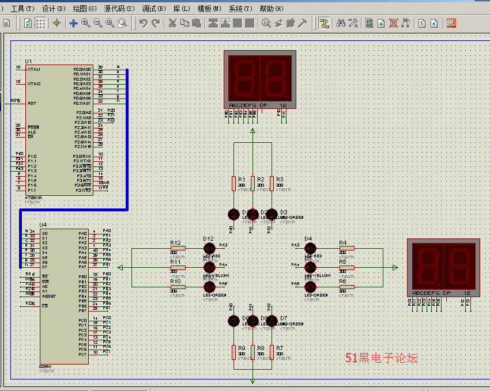Open the 库(L) menu
This screenshot has height=391, width=490.
click(182, 9)
